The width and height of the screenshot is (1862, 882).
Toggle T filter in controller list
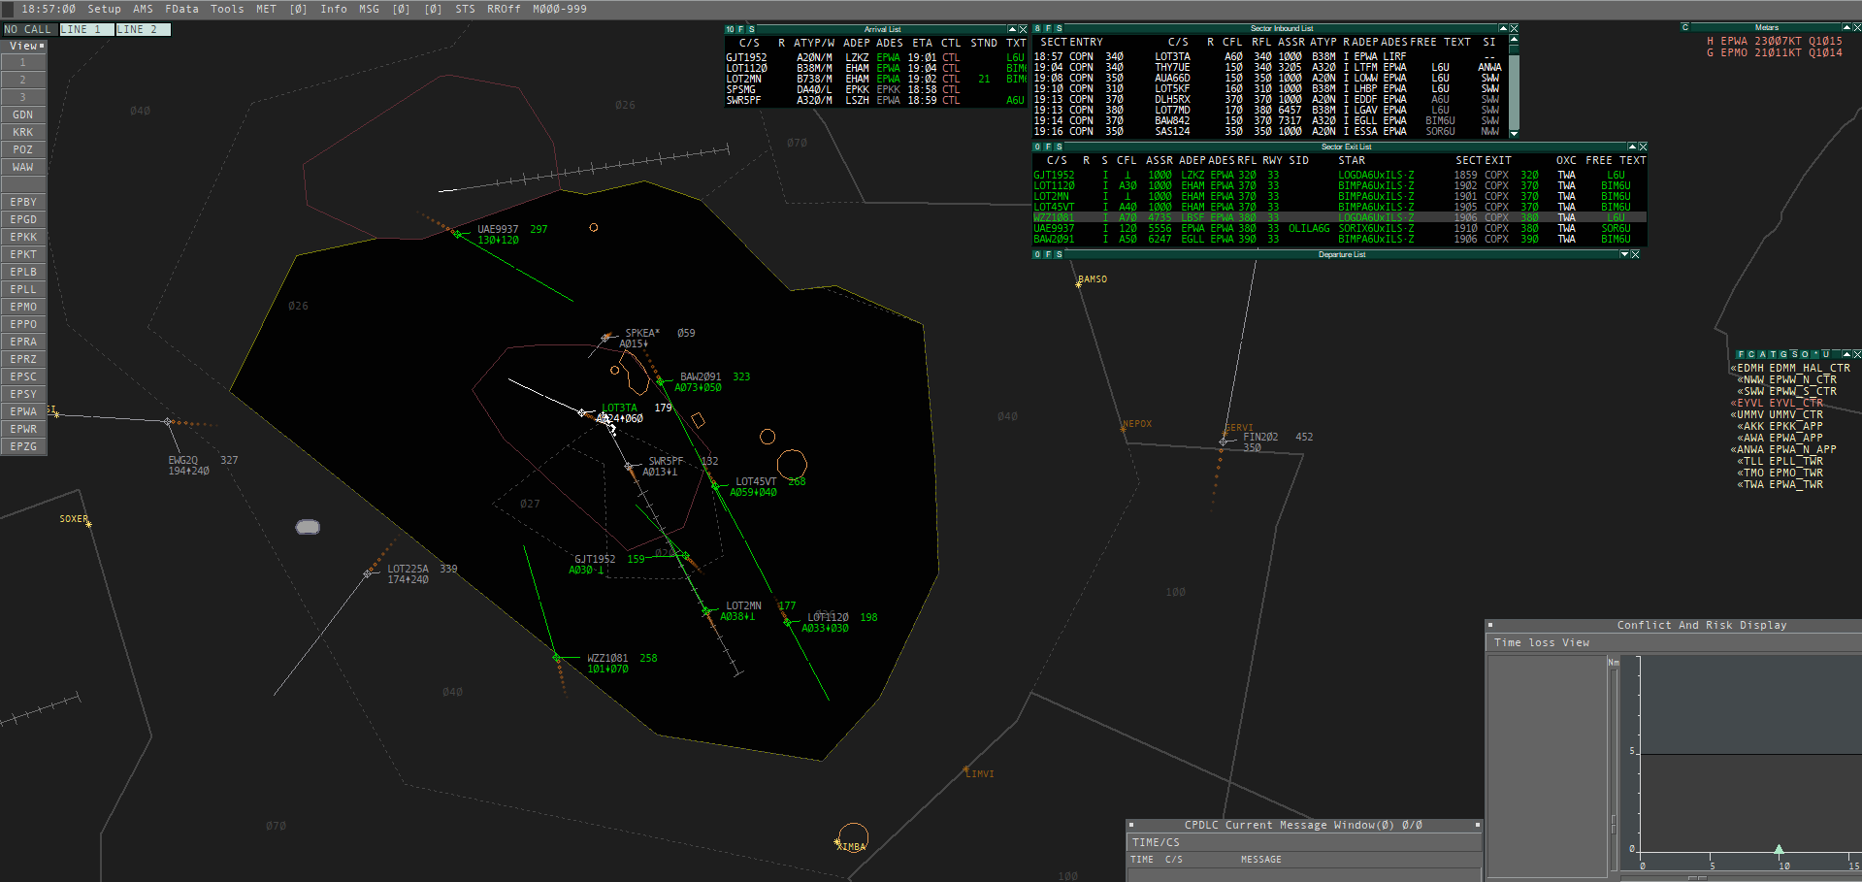1773,354
